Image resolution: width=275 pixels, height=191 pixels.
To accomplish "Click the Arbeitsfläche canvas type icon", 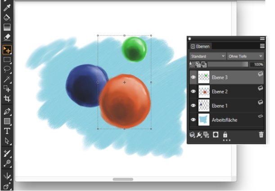I will coord(261,116).
